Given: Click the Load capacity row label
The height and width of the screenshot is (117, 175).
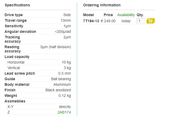Looking at the screenshot, I should click(x=17, y=57).
